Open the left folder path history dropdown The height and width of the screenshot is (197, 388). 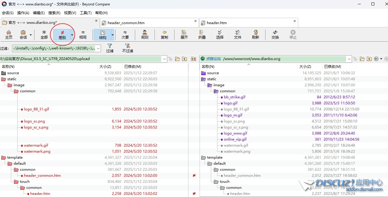165,59
